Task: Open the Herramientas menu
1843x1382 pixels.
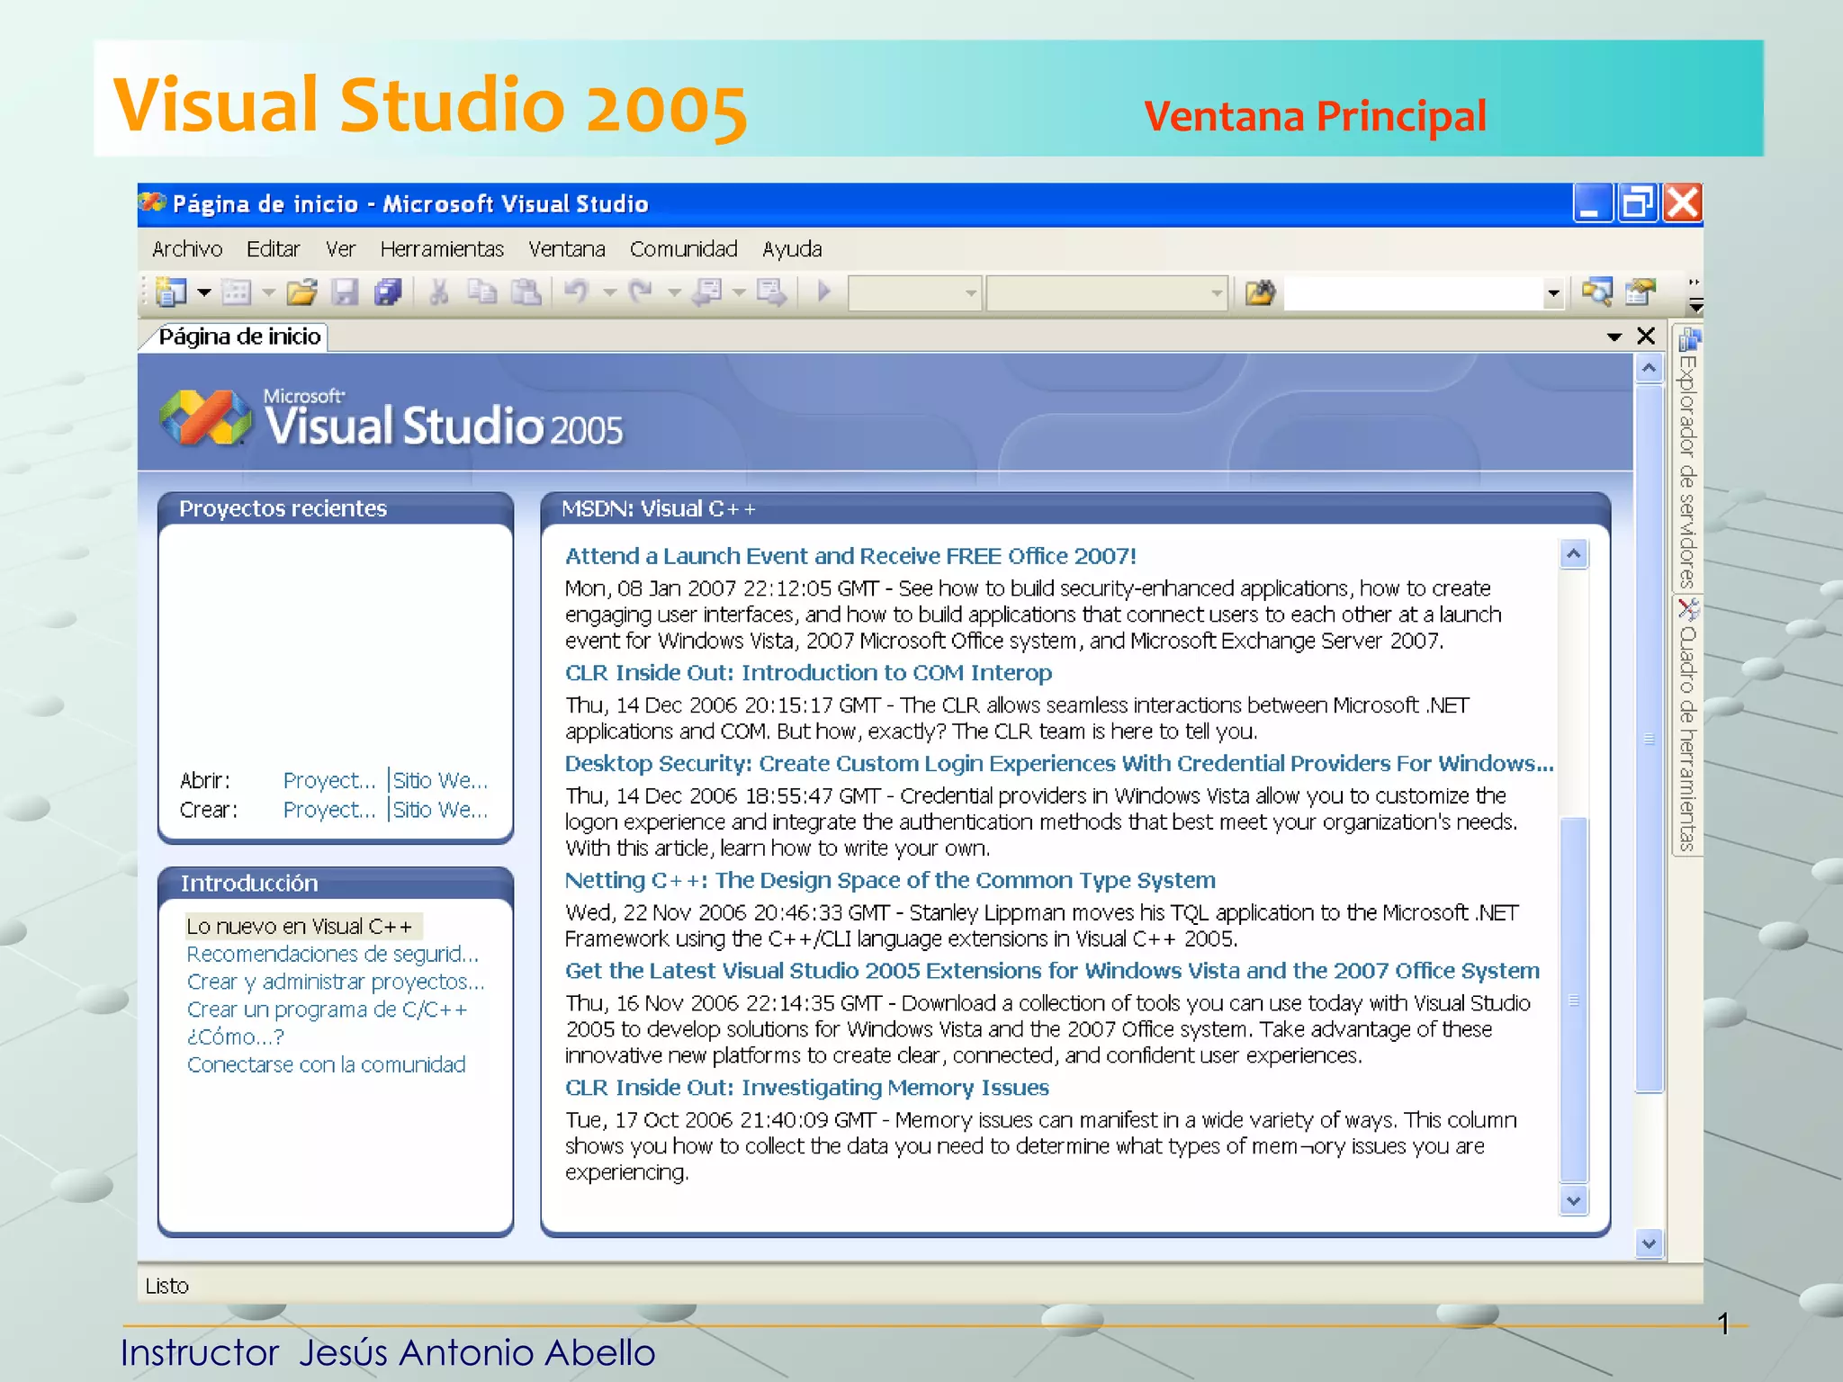Action: (441, 249)
